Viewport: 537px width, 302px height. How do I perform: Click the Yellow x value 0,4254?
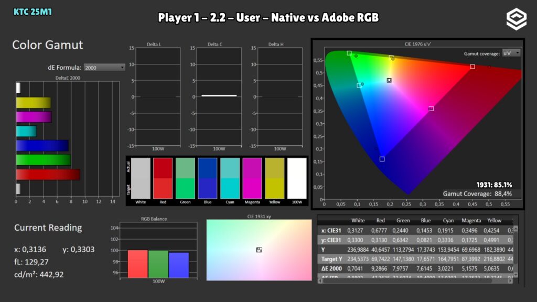pyautogui.click(x=491, y=231)
